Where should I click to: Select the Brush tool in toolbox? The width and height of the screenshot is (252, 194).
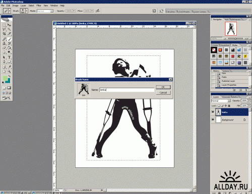[x=9, y=39]
